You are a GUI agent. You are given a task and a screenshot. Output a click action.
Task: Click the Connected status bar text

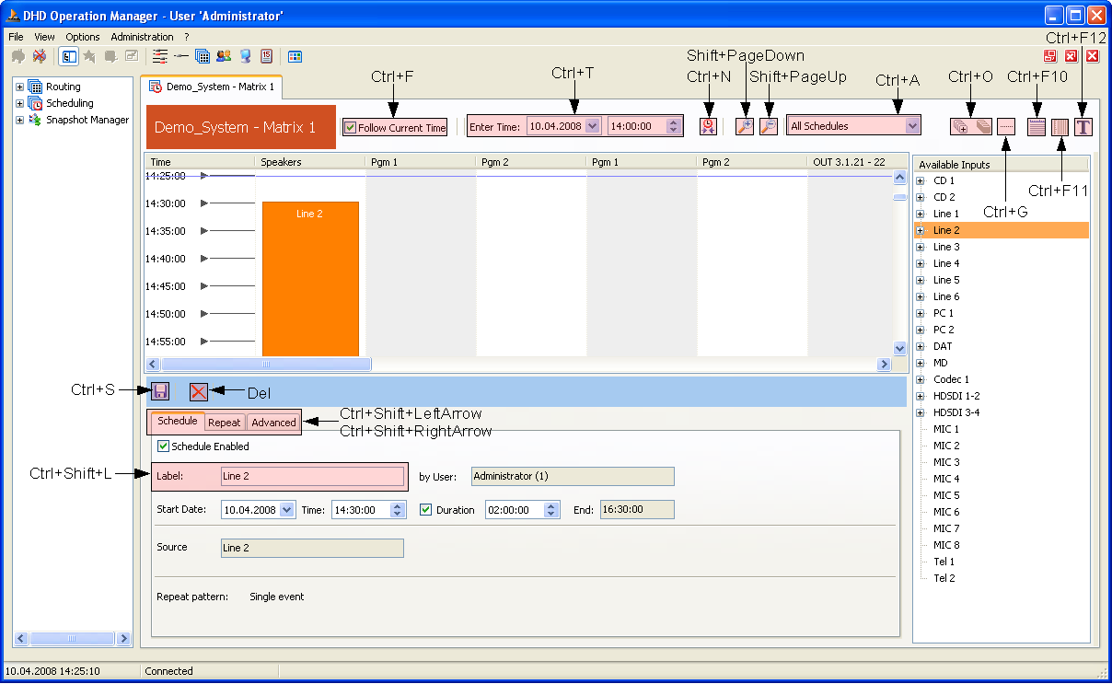pyautogui.click(x=169, y=671)
